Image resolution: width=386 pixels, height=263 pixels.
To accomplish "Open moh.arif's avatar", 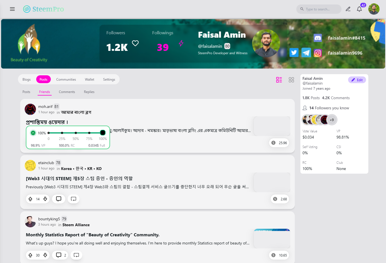I will (x=30, y=109).
